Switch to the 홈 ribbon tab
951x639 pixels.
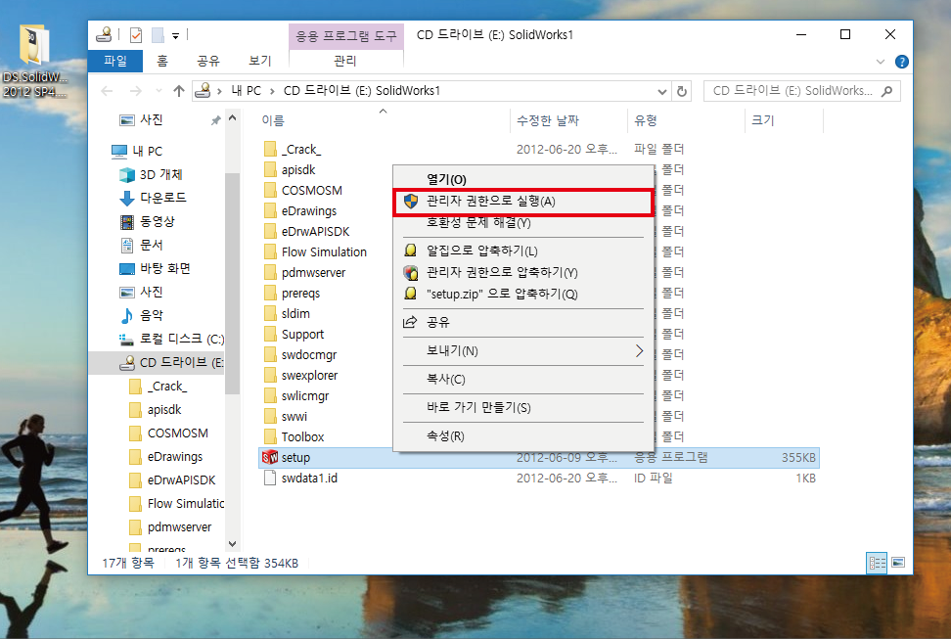coord(162,61)
